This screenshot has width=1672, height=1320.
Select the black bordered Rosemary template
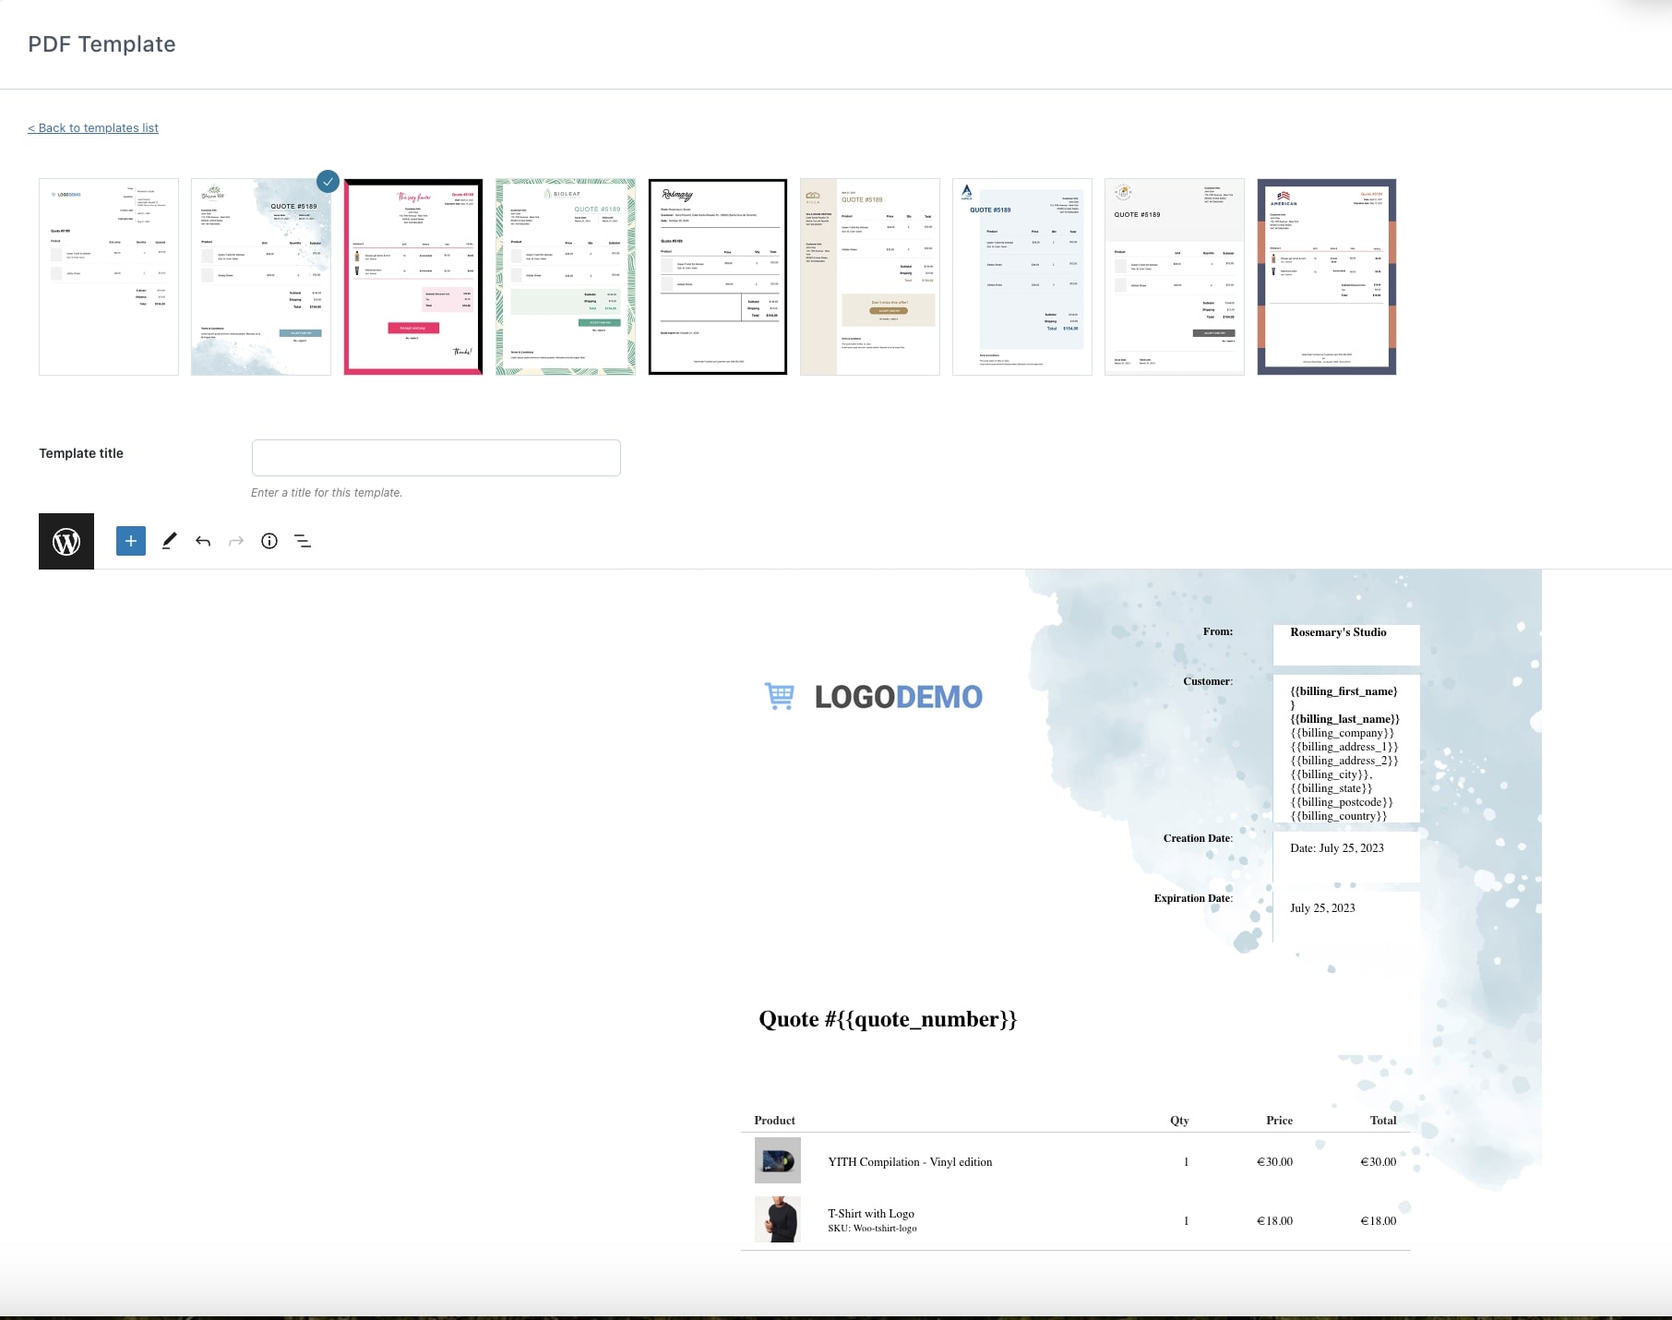(x=718, y=277)
